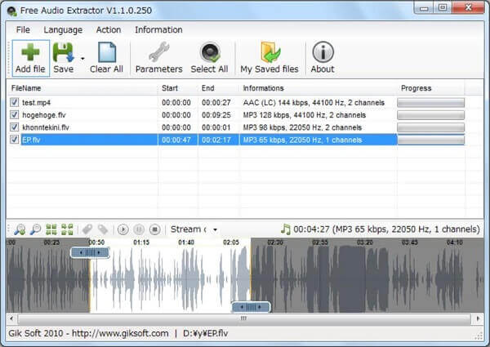Click the selection start handle on waveform
Viewport: 490px width, 347px height.
pyautogui.click(x=90, y=252)
